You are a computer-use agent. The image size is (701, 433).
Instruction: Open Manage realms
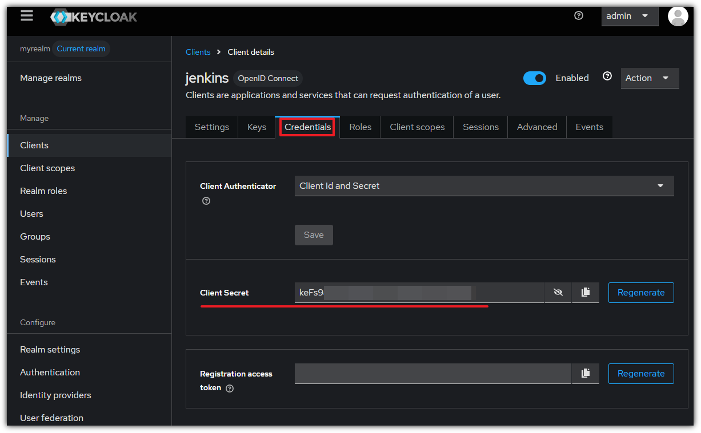[51, 78]
